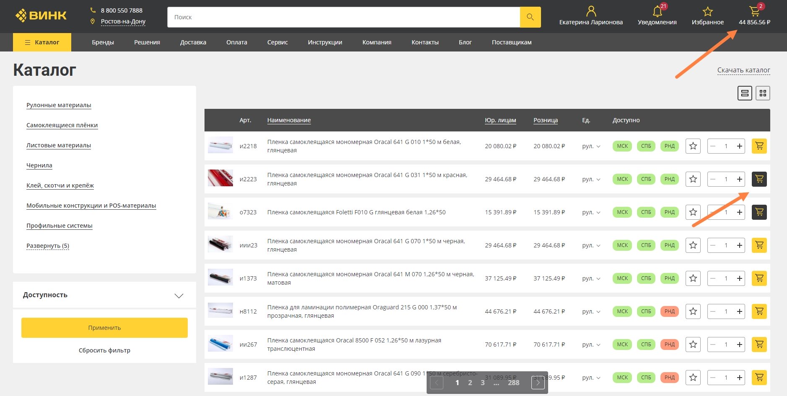Click into the Поиск search field
787x396 pixels.
344,17
